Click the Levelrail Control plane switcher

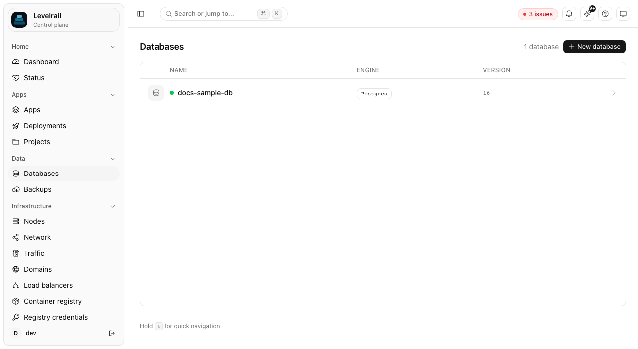[64, 20]
